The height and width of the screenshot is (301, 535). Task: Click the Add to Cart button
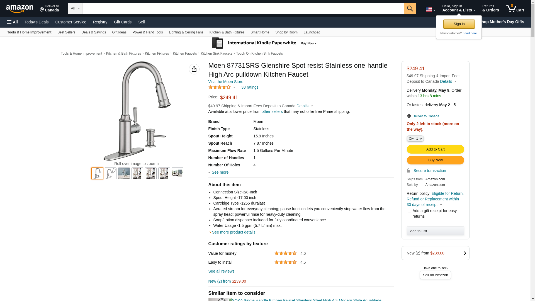[435, 149]
